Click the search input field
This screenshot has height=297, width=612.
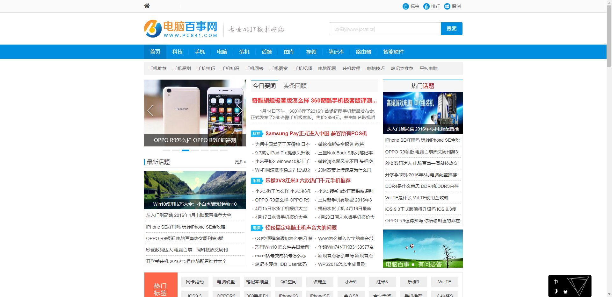[385, 29]
